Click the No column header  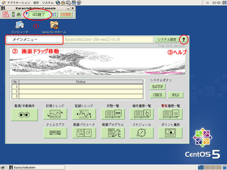(x=15, y=82)
